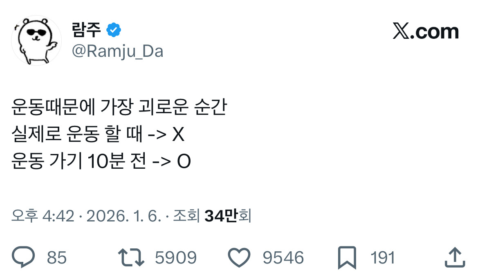Click the blue verified badge

pos(113,30)
